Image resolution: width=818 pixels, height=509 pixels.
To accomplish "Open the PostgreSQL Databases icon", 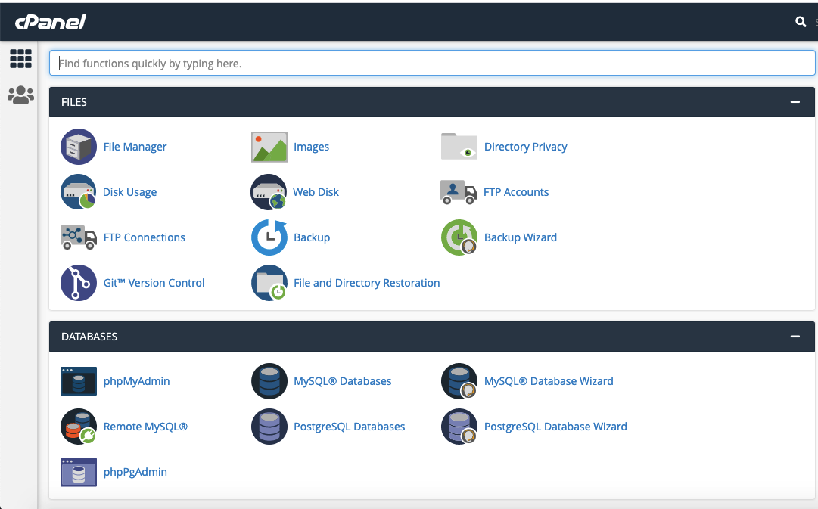I will [x=269, y=427].
